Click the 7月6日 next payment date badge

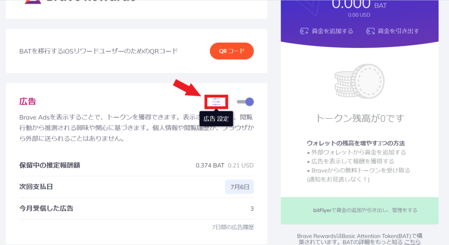coord(240,187)
